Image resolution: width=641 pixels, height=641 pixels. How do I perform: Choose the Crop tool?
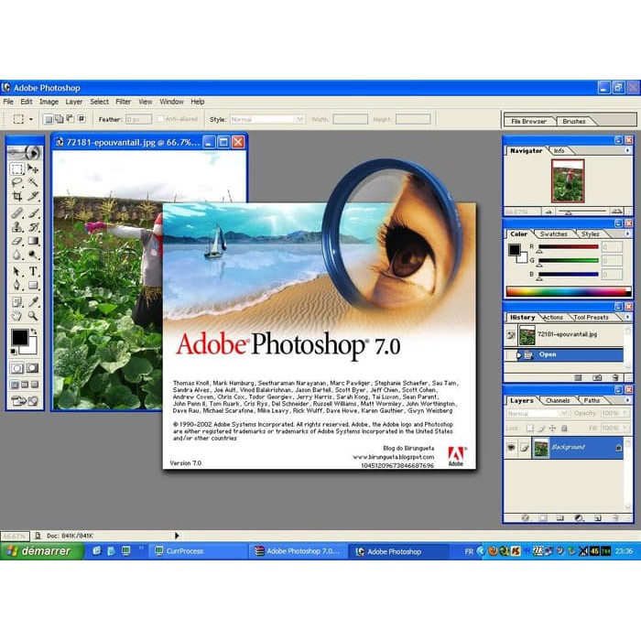tap(16, 196)
